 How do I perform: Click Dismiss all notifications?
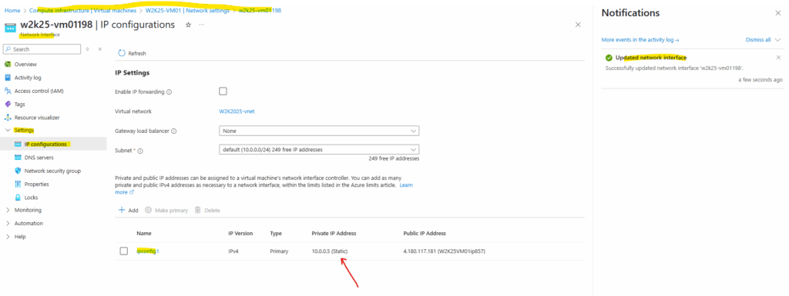point(758,40)
